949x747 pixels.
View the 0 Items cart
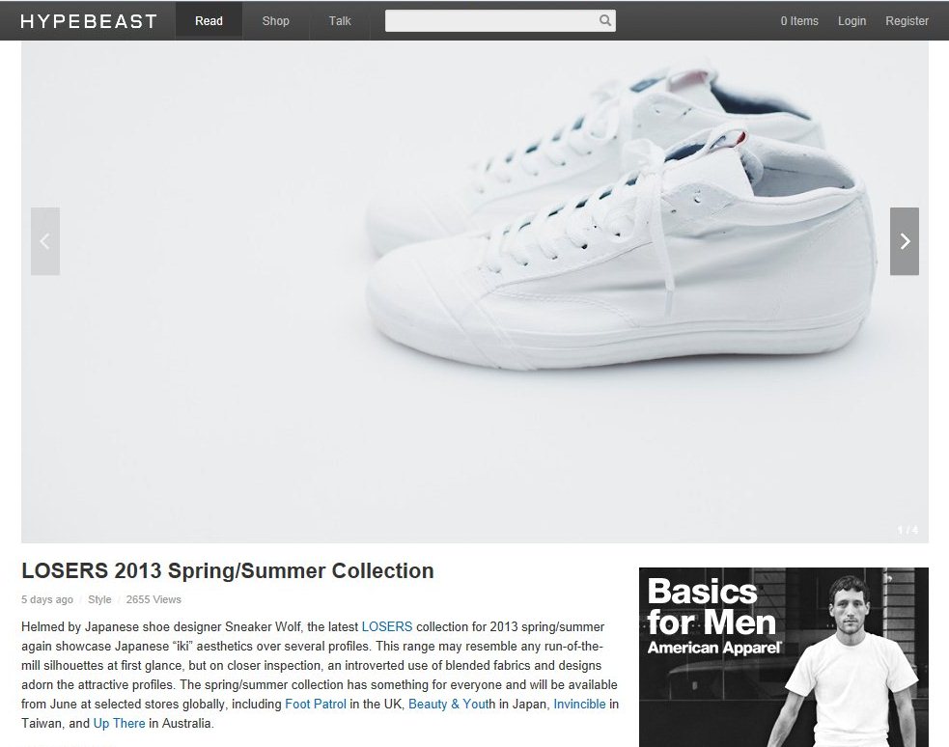[799, 21]
